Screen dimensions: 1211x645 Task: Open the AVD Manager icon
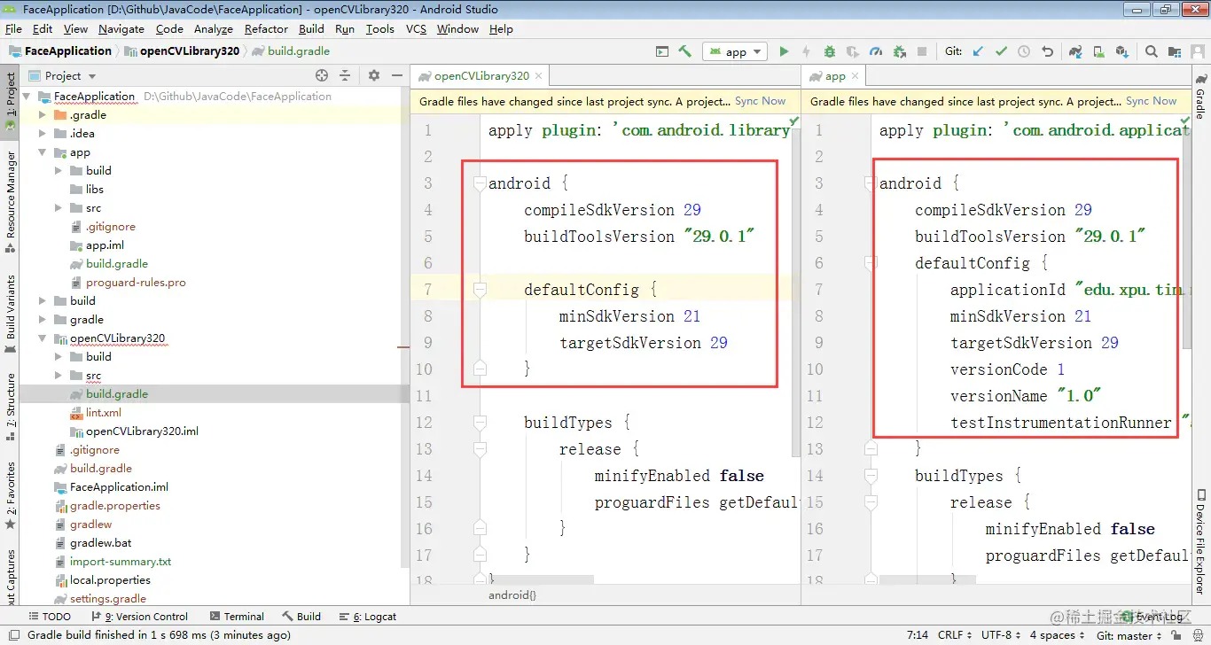[x=1098, y=51]
